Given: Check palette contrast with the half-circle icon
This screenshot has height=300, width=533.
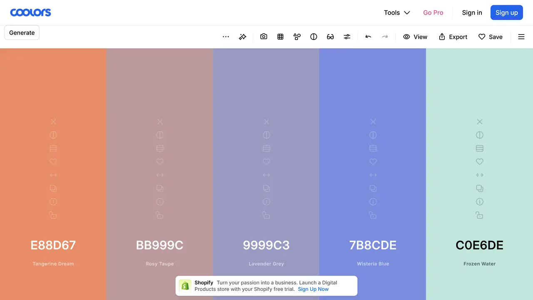Looking at the screenshot, I should coord(314,37).
